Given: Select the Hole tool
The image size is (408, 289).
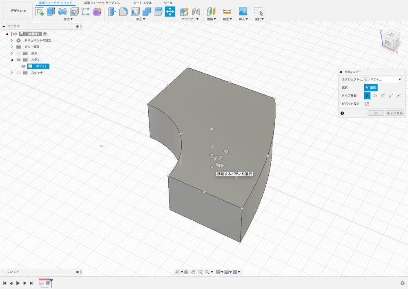Looking at the screenshot, I should click(x=74, y=11).
